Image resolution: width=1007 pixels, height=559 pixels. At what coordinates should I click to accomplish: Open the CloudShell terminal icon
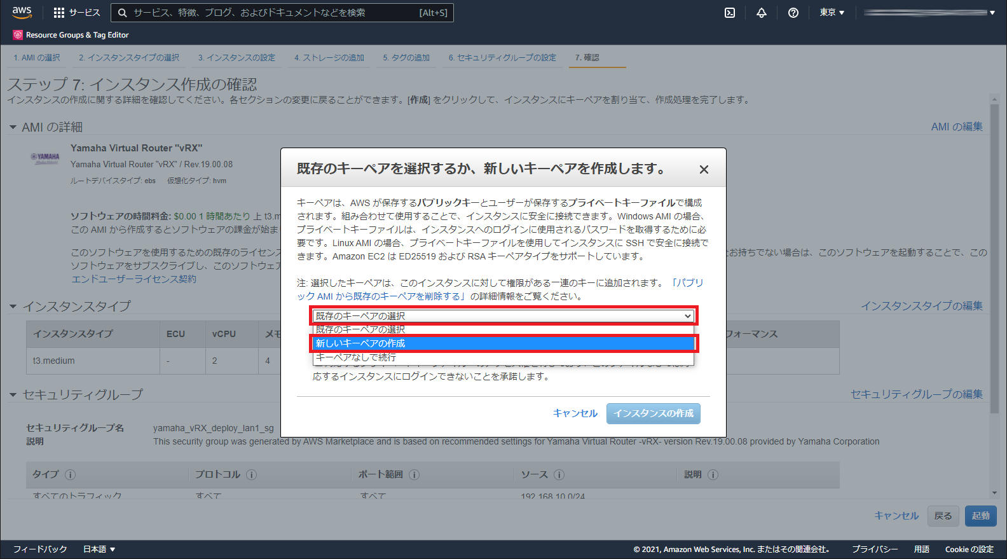click(730, 13)
